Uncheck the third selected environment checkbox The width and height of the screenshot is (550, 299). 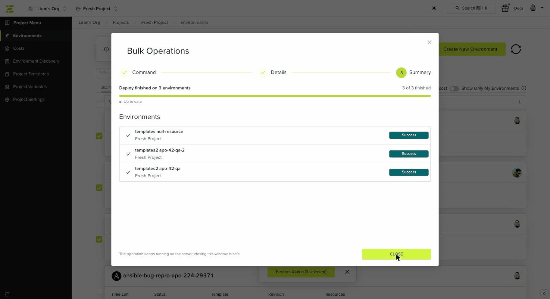99,239
